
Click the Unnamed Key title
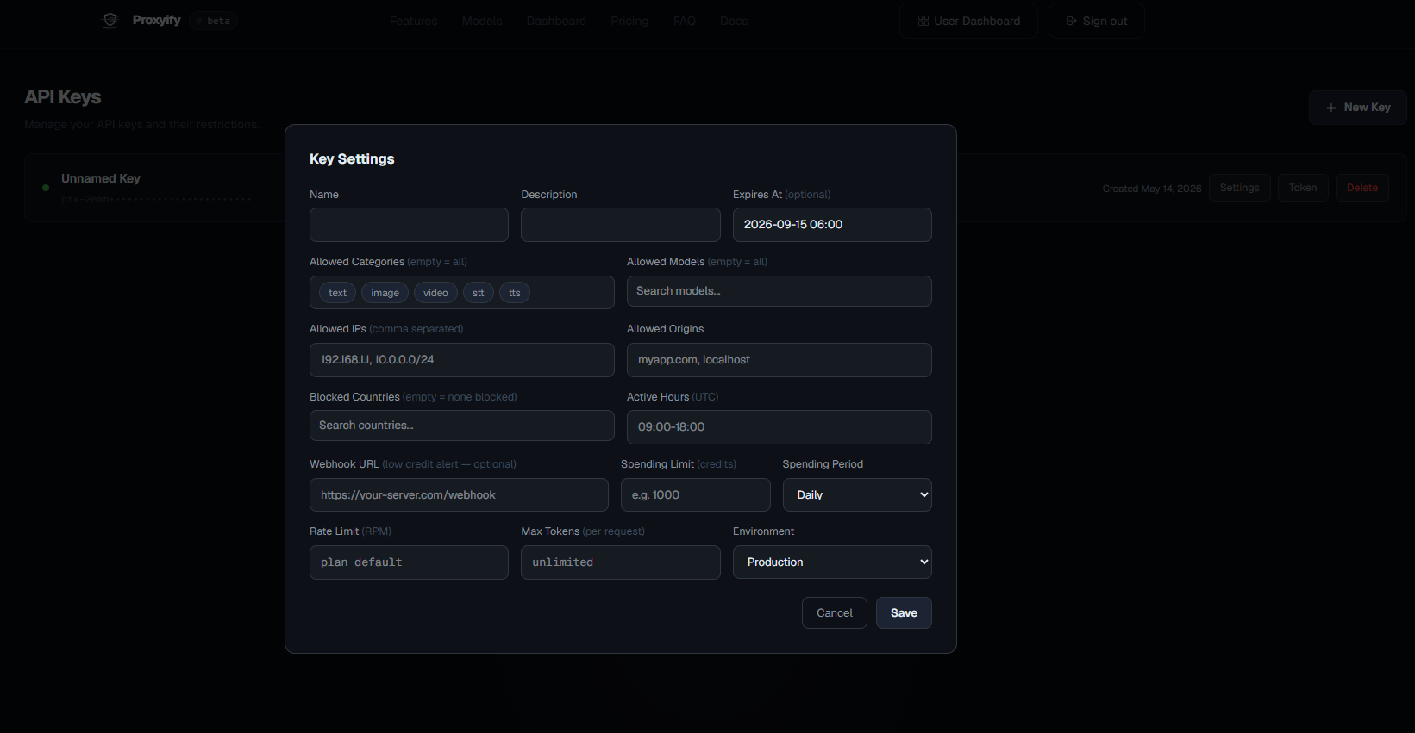[x=101, y=178]
